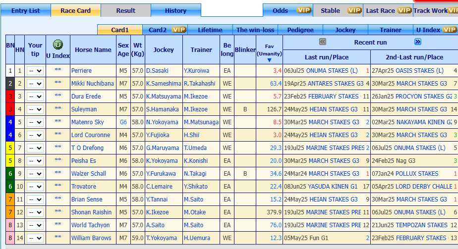Open POLLUX STAKES race link
The image size is (458, 249).
tap(417, 174)
